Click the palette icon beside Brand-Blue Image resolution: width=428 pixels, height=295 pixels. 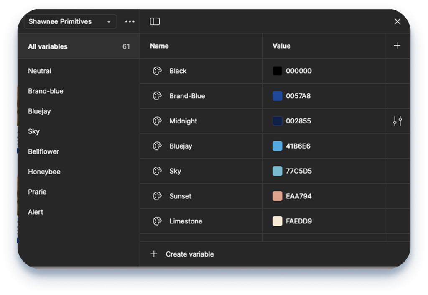coord(157,96)
